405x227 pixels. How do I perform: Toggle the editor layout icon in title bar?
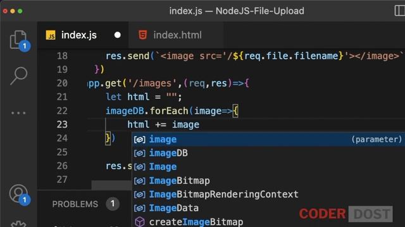(399, 11)
